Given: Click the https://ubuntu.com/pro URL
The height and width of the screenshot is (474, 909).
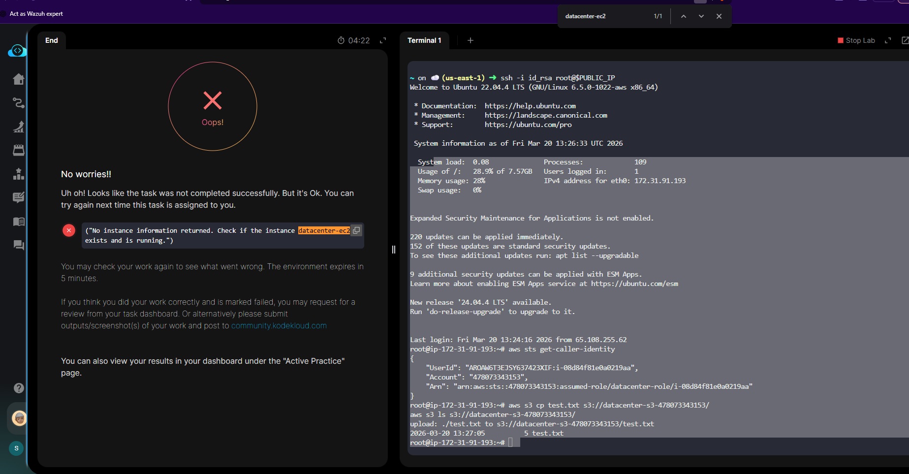Looking at the screenshot, I should click(x=528, y=125).
